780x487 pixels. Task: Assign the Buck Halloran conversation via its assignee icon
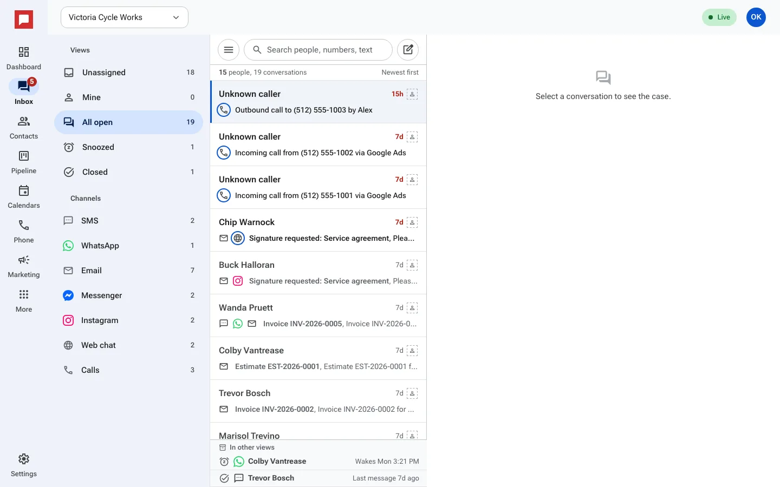pyautogui.click(x=412, y=265)
